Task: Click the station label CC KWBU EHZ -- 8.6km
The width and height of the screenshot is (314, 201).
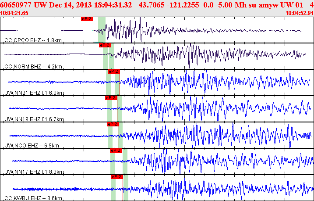Action: 33,198
